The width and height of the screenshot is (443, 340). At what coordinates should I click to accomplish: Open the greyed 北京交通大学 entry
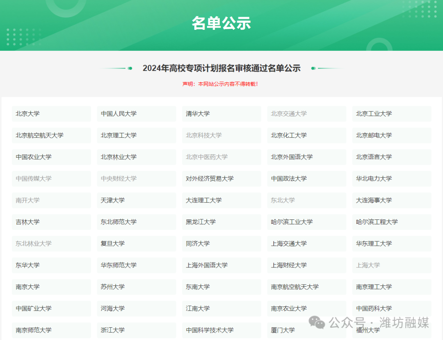coord(306,114)
